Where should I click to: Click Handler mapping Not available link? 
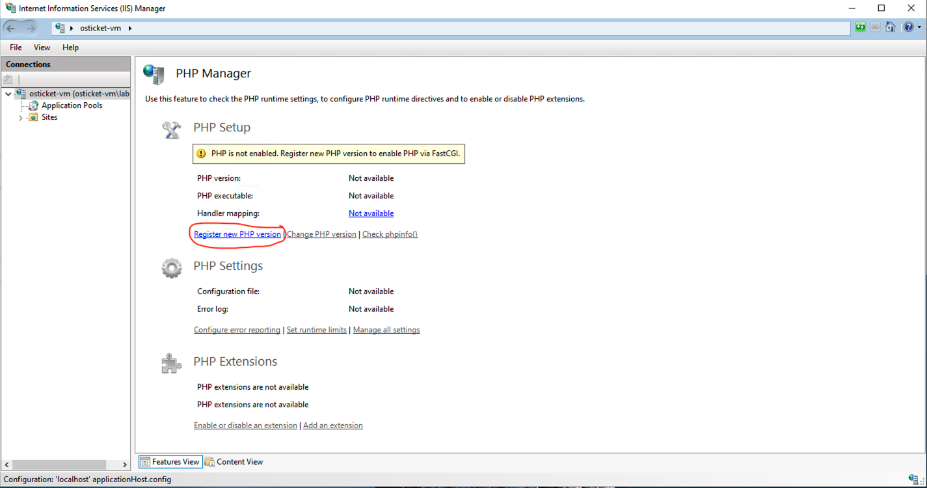pyautogui.click(x=371, y=213)
